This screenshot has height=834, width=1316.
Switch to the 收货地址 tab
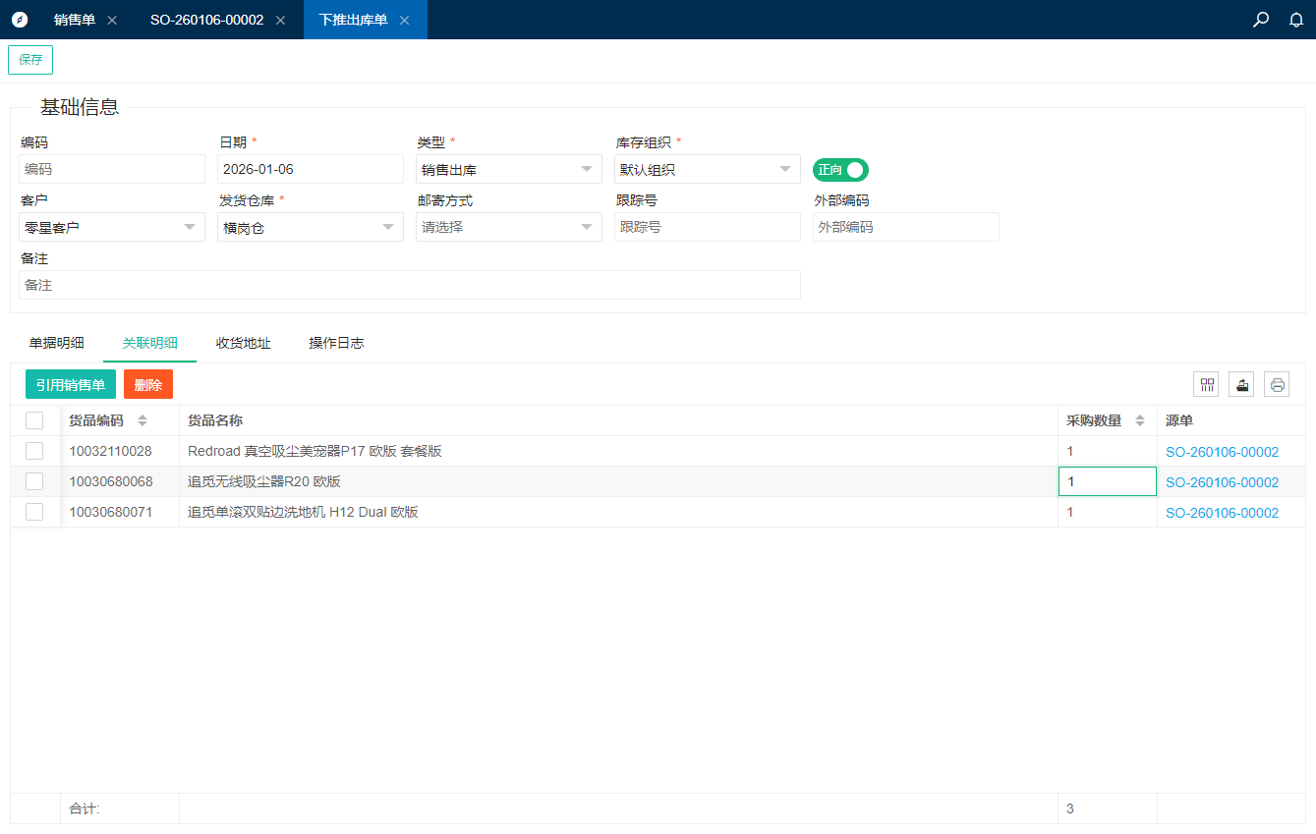tap(243, 343)
